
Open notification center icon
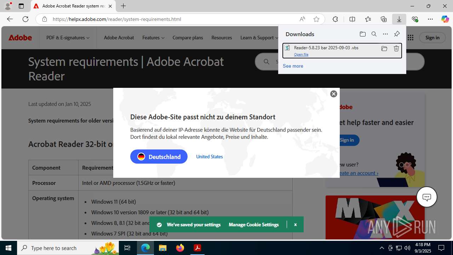[442, 248]
